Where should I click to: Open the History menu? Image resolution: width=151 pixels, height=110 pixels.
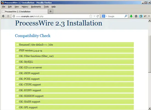[25, 7]
